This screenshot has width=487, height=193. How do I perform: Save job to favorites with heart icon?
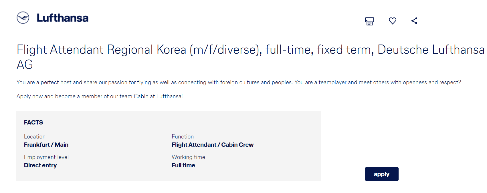pyautogui.click(x=392, y=21)
